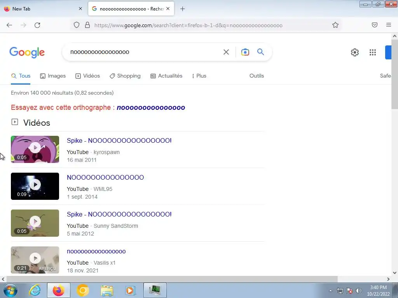The height and width of the screenshot is (298, 398).
Task: Expand the Plus menu
Action: [199, 76]
